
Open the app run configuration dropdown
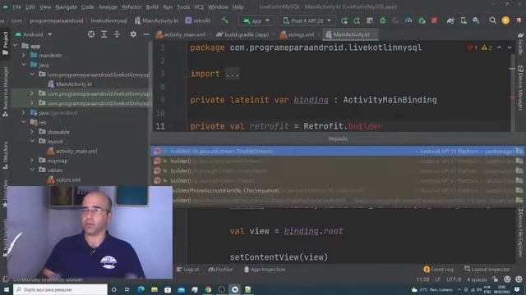(x=256, y=20)
